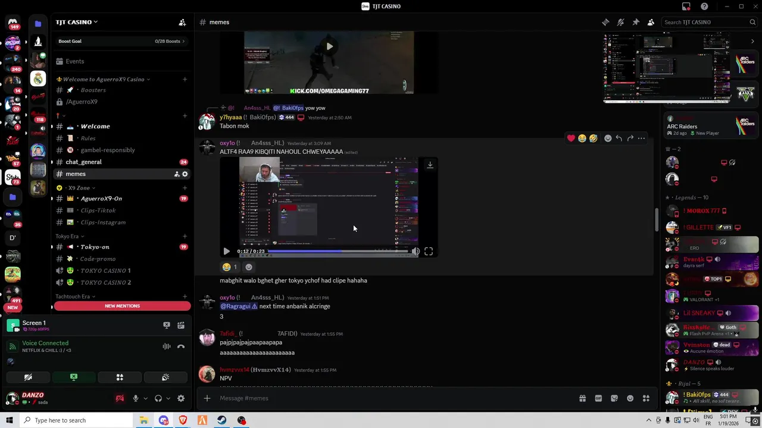The image size is (762, 428).
Task: Open User Settings gear next to DANZO
Action: point(181,398)
